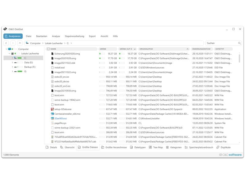Switch to the Speicherplatzverbrauch tab
Image resolution: width=245 pixels, height=184 pixels.
pyautogui.click(x=199, y=147)
